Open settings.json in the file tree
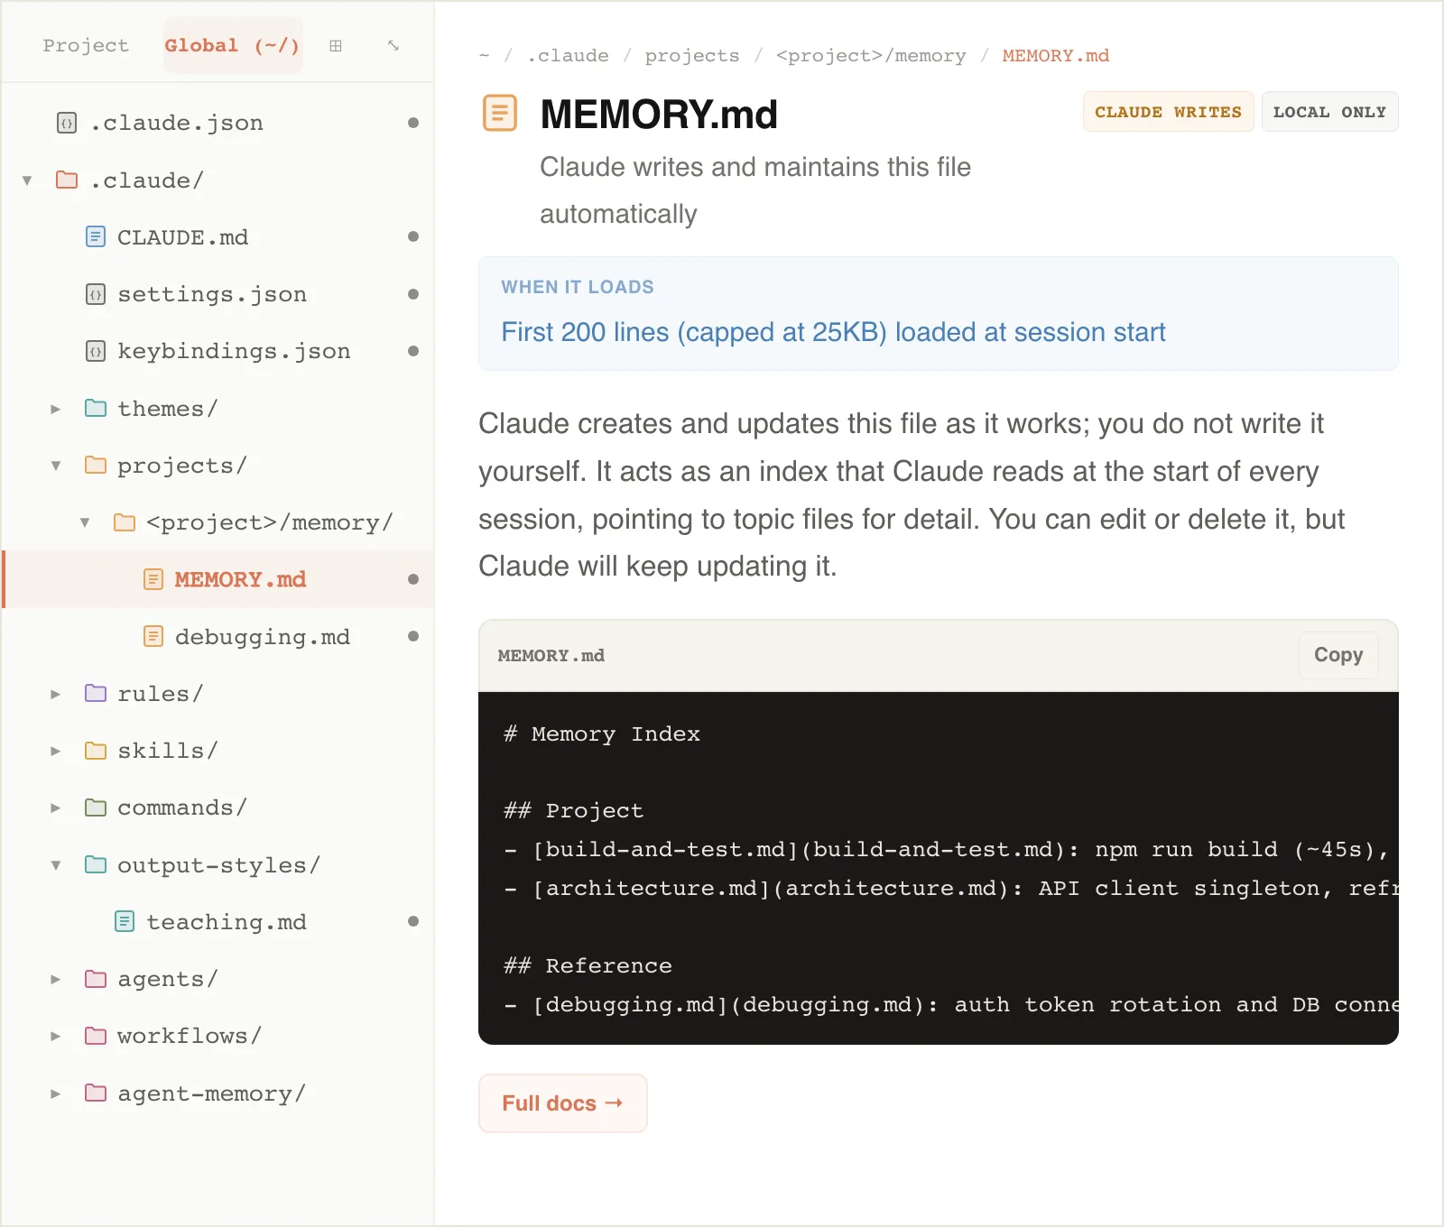The height and width of the screenshot is (1227, 1444). pyautogui.click(x=219, y=294)
